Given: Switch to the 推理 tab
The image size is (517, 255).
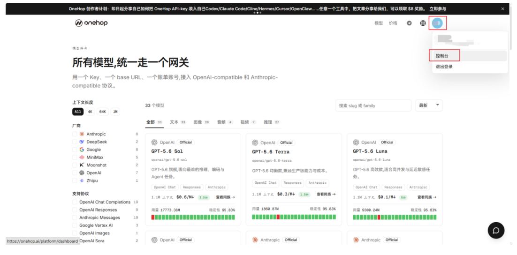Looking at the screenshot, I should point(272,122).
